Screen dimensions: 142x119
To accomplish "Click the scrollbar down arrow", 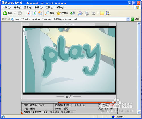I will coord(139,112).
